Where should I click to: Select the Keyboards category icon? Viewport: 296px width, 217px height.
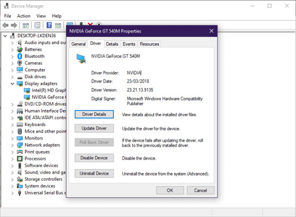point(19,125)
